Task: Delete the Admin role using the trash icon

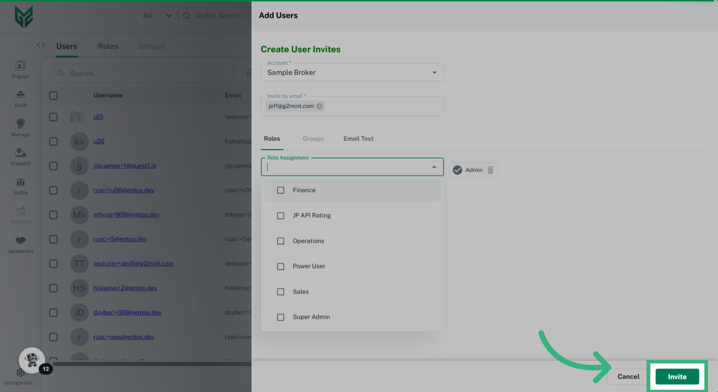Action: pos(490,170)
